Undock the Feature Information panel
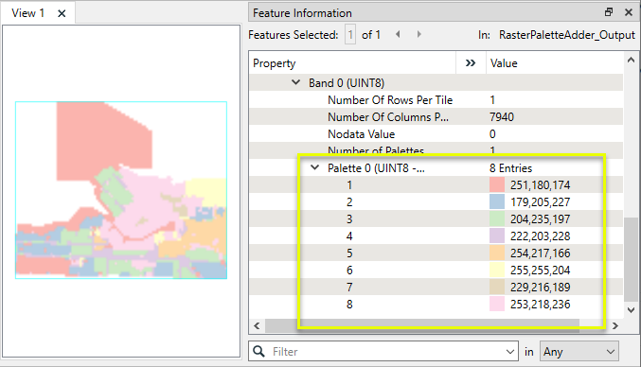This screenshot has width=641, height=367. click(x=609, y=12)
